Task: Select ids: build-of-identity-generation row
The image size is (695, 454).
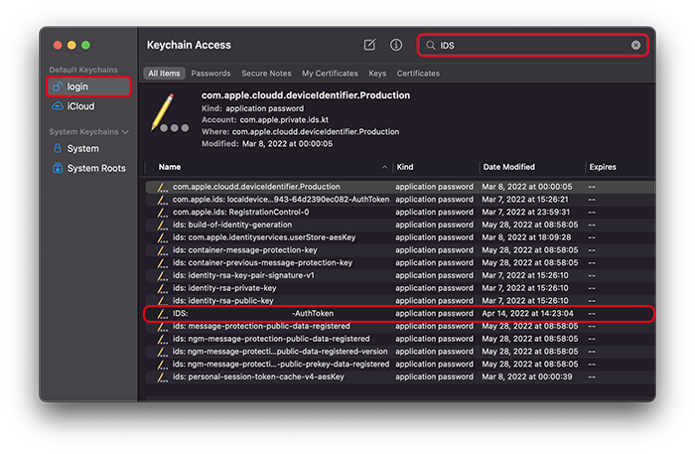Action: [x=400, y=225]
